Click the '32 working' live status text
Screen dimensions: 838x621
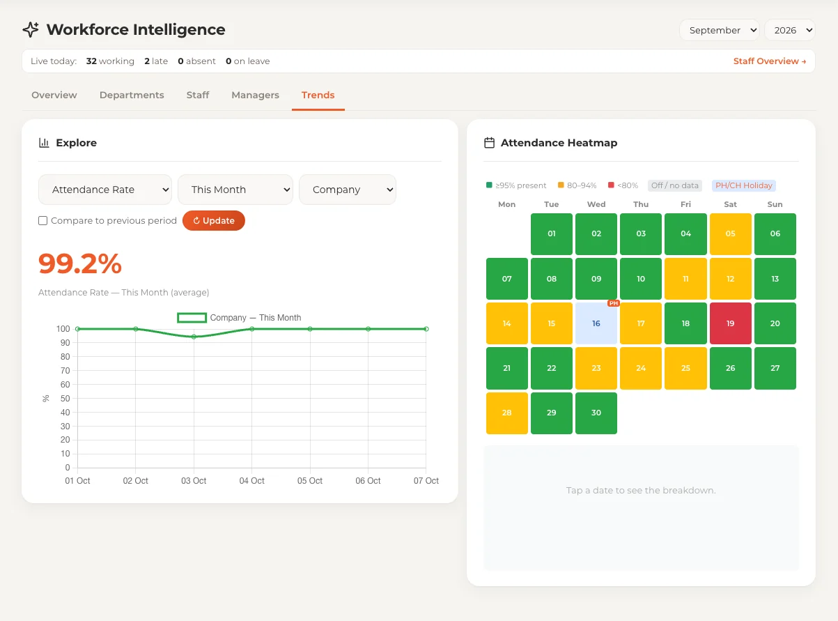coord(110,61)
